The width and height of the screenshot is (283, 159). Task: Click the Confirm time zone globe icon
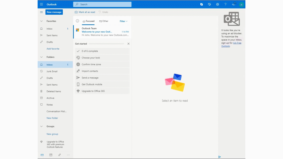click(x=78, y=64)
